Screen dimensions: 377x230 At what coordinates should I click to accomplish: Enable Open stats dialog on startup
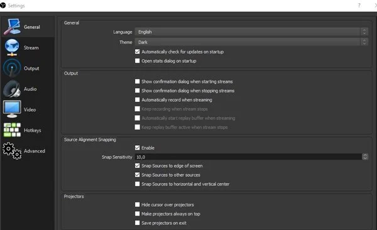tap(137, 61)
